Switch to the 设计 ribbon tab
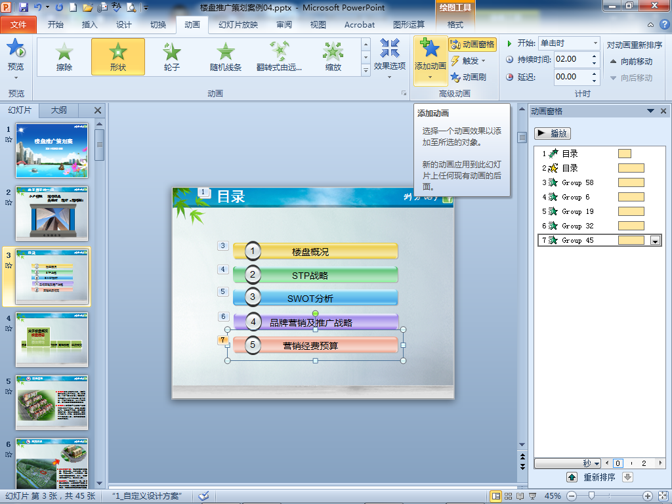 [124, 25]
